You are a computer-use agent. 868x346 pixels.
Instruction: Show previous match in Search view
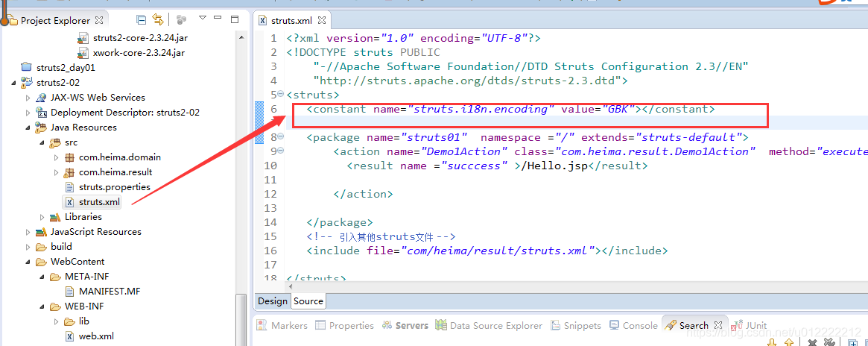789,343
